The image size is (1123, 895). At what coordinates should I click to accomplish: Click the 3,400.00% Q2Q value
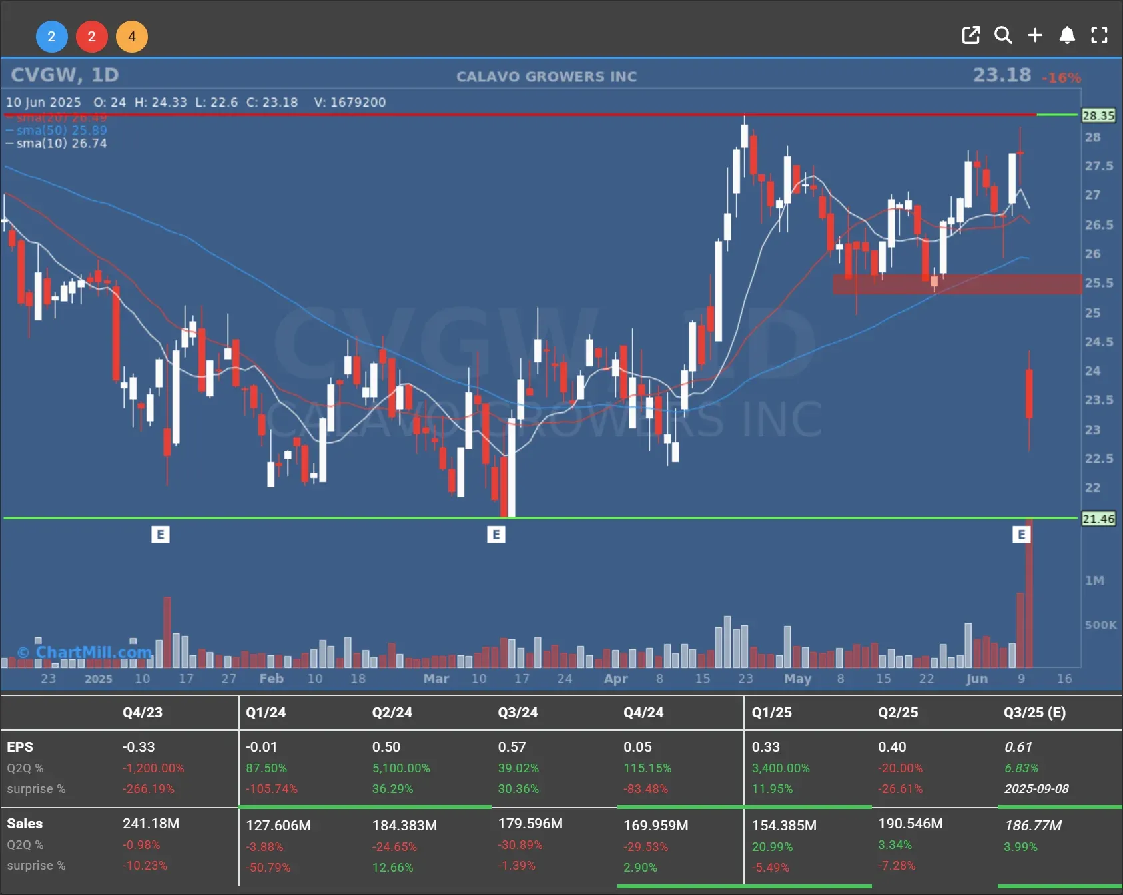coord(781,768)
